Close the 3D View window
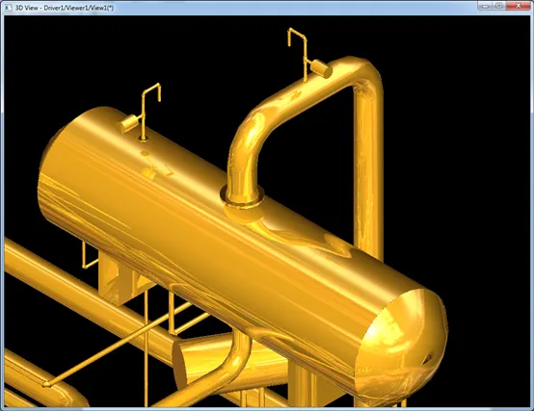 (518, 6)
